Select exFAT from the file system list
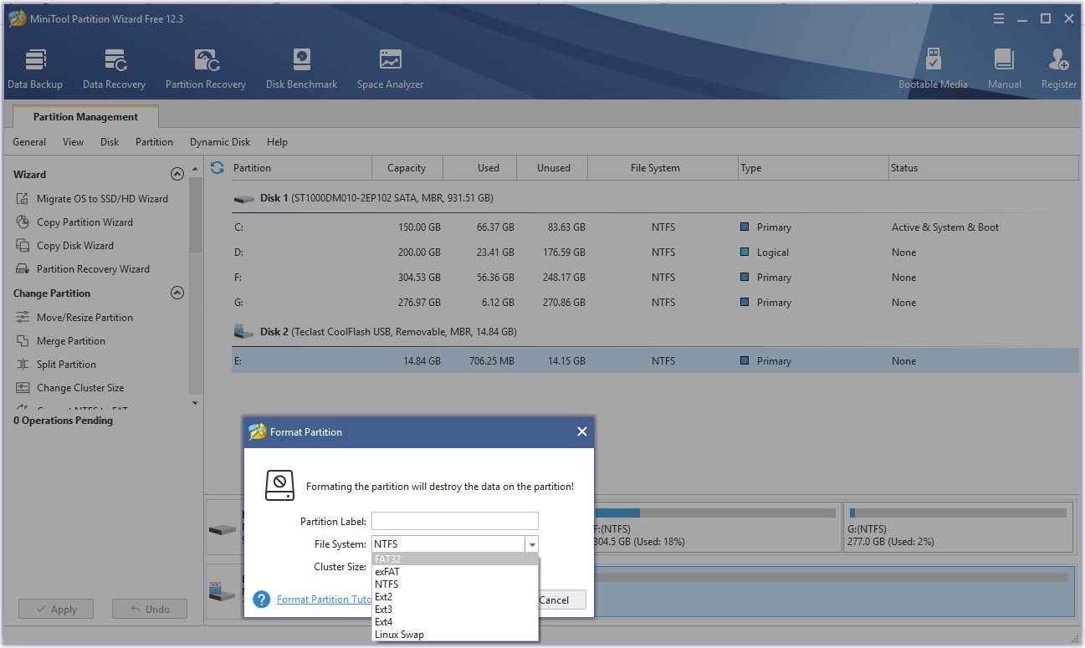The height and width of the screenshot is (648, 1085). pyautogui.click(x=455, y=572)
